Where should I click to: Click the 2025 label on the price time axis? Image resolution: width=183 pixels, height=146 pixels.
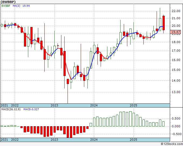(x=133, y=105)
